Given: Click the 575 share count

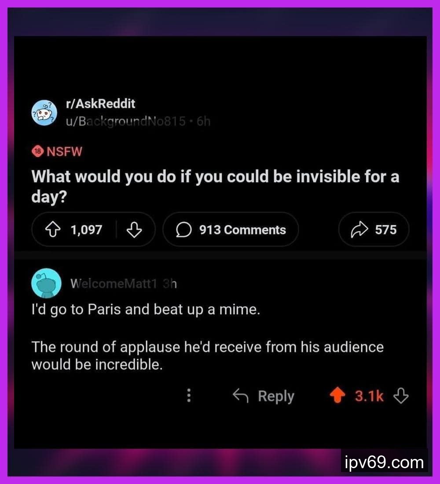Looking at the screenshot, I should coord(385,230).
